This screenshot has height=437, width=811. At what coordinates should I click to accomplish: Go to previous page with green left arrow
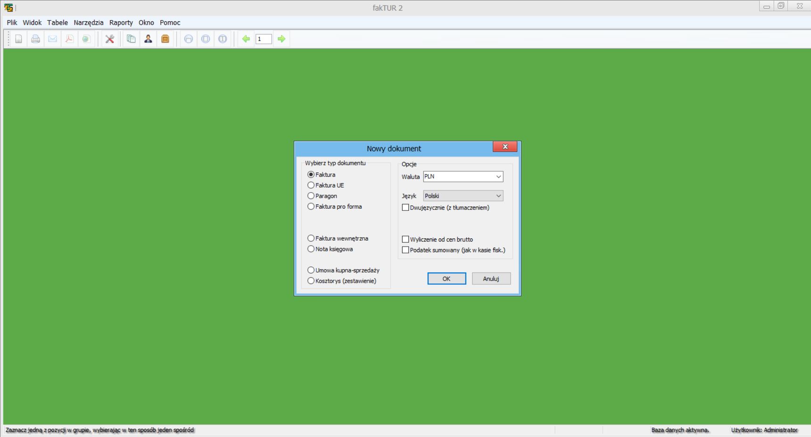(246, 39)
